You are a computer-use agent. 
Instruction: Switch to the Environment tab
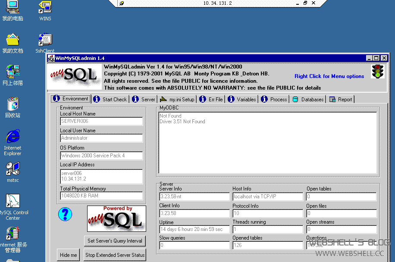(x=71, y=99)
